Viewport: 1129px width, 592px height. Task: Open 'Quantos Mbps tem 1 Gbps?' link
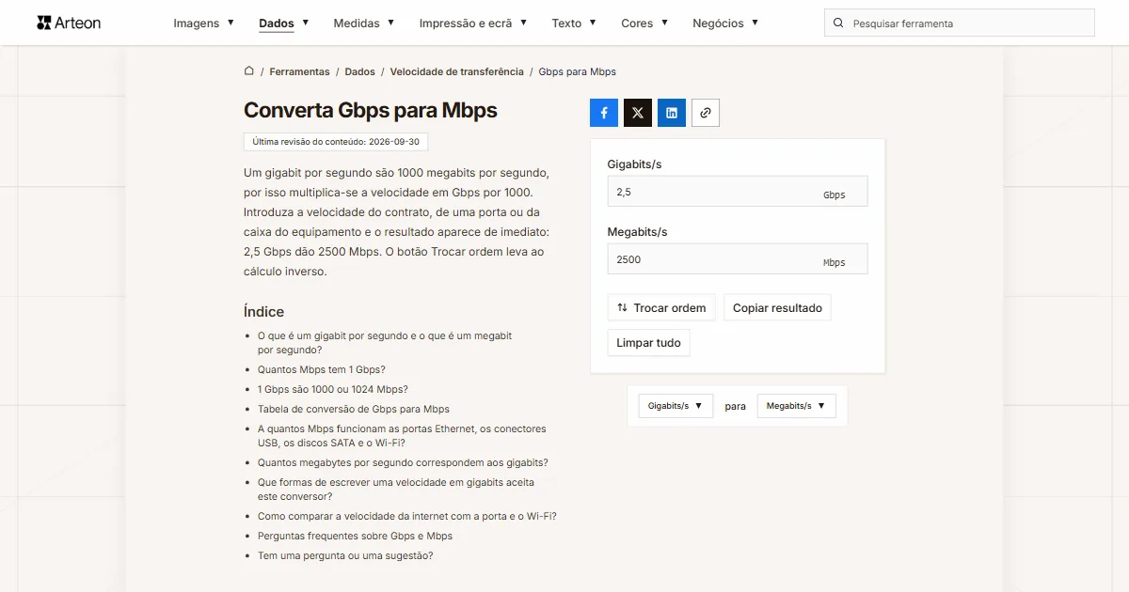coord(322,369)
